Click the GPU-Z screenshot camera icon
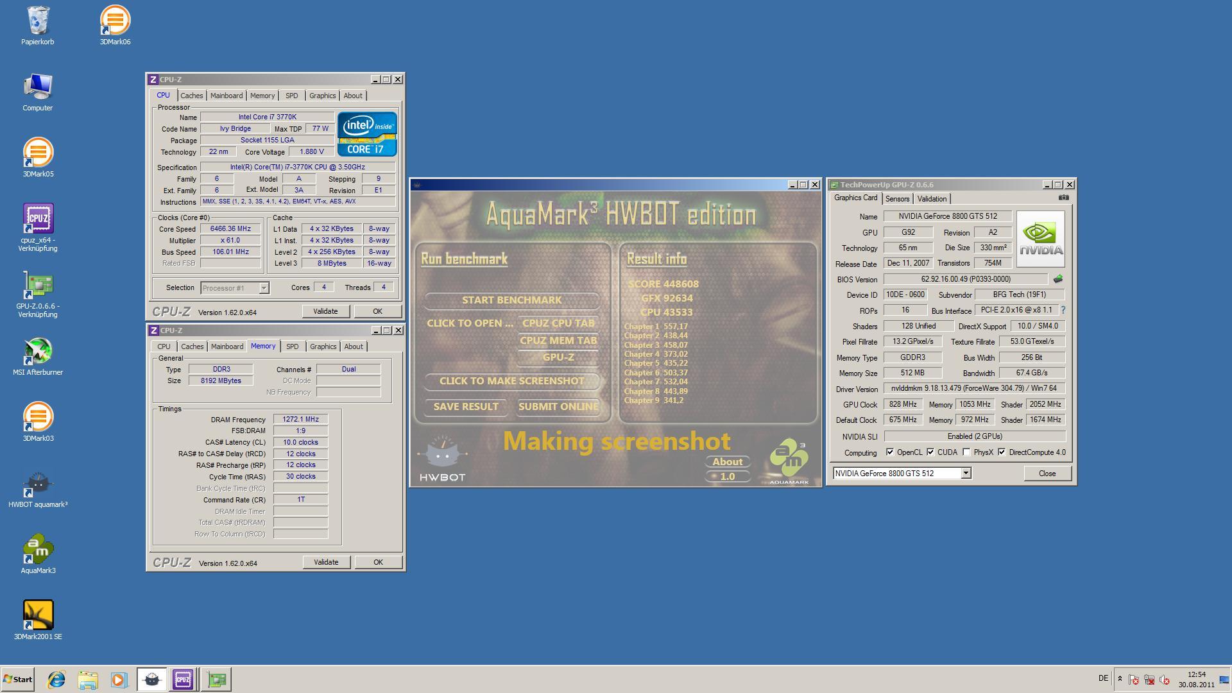Screen dimensions: 1232x693 (1063, 198)
